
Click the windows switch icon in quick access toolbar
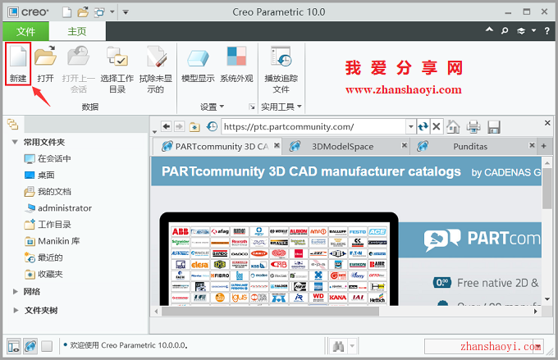99,12
